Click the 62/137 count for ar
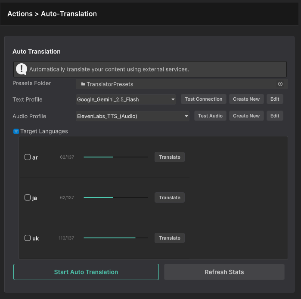The width and height of the screenshot is (301, 299). 67,157
